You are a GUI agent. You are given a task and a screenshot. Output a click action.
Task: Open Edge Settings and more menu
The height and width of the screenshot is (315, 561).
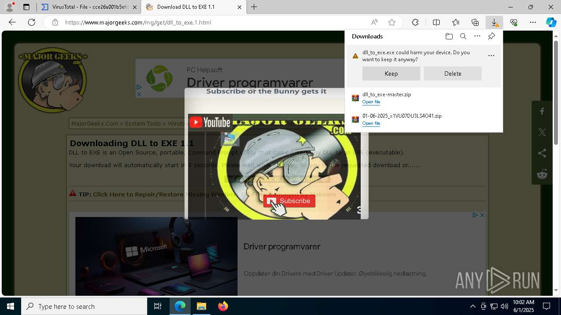coord(533,22)
